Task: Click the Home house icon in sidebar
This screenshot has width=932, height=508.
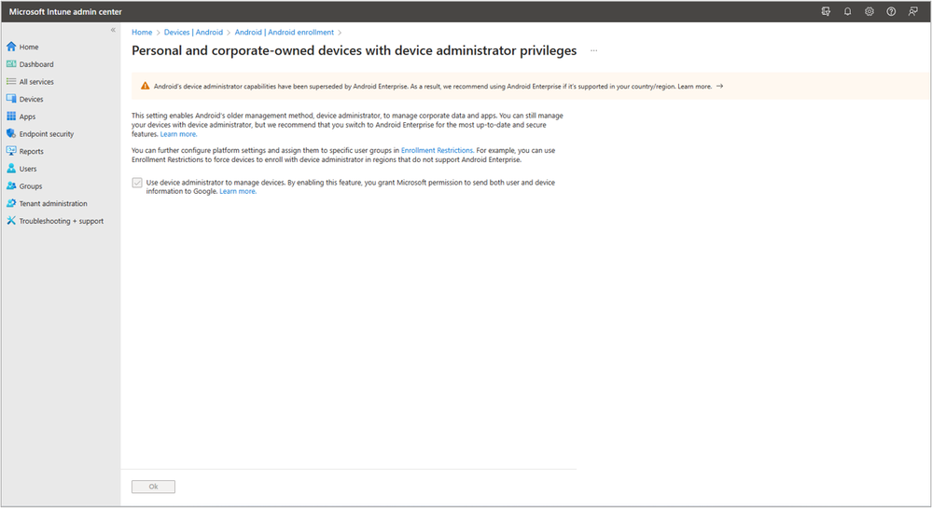Action: tap(11, 47)
